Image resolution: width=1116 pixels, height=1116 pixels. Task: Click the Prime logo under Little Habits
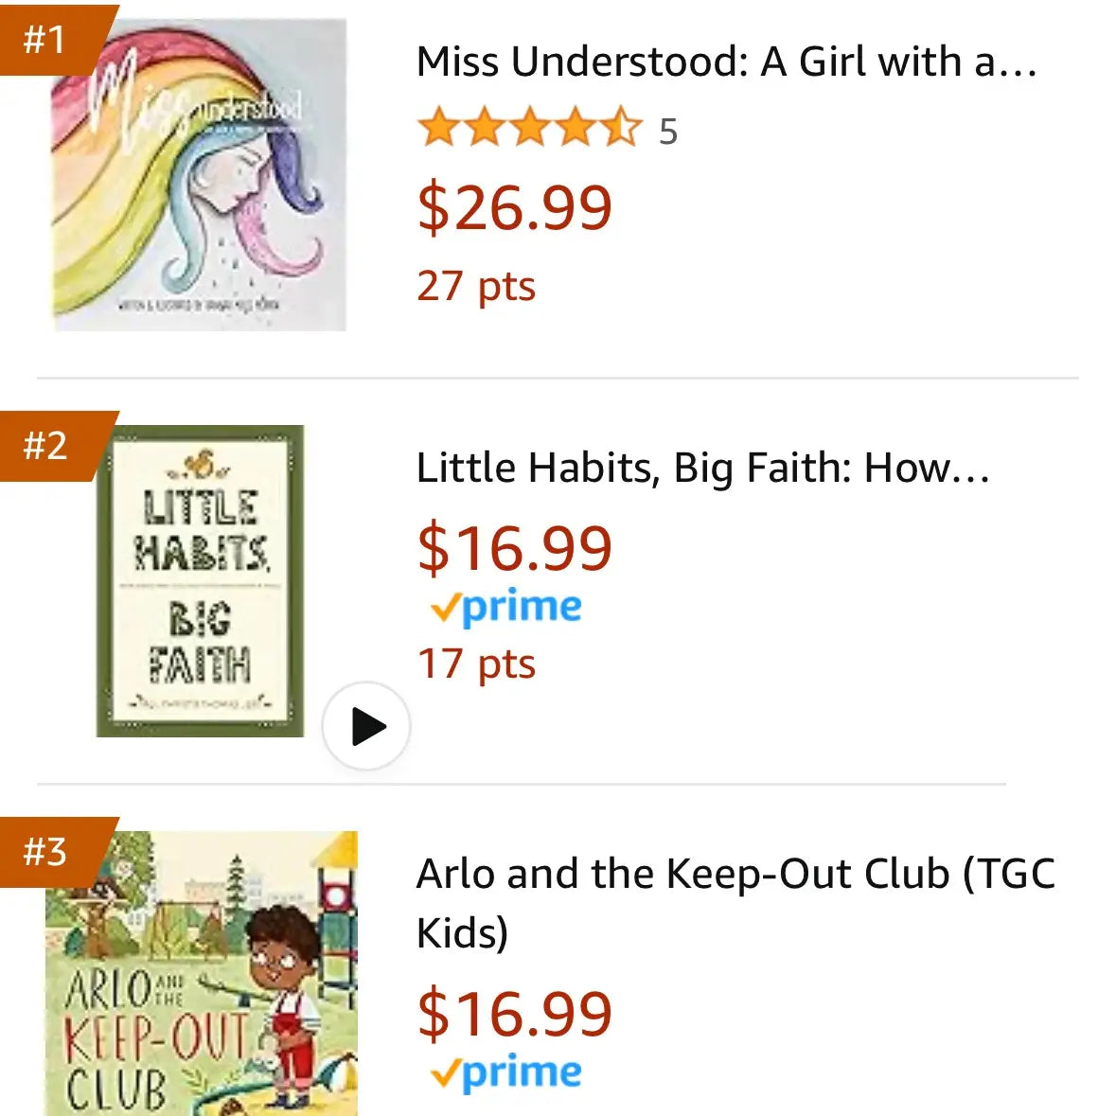pos(506,608)
